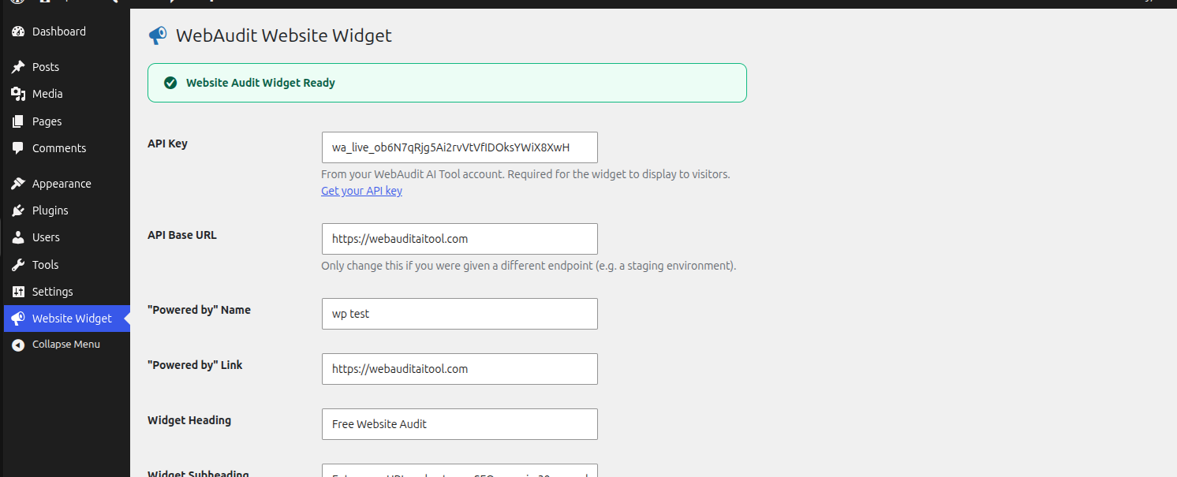Open the Users menu item

[67, 237]
